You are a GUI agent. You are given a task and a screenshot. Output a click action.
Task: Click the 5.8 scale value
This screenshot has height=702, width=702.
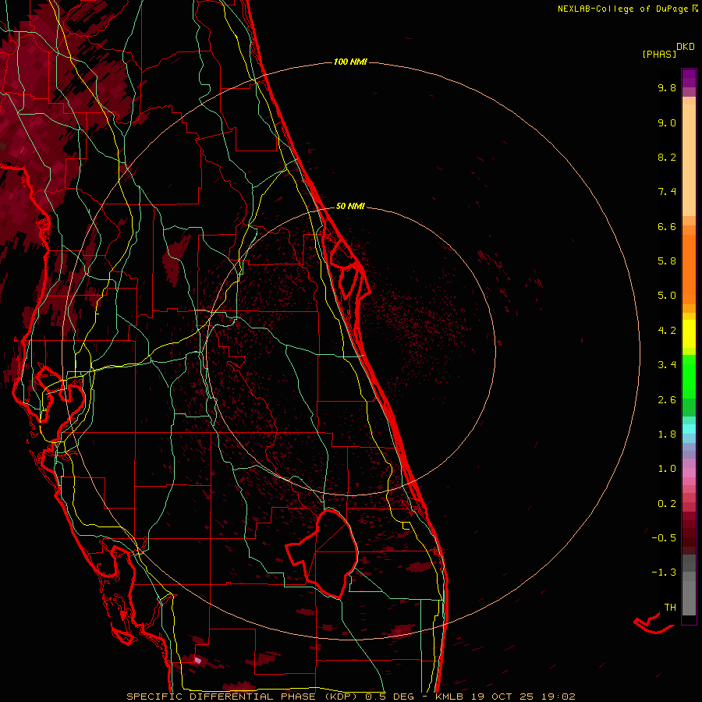[x=667, y=261]
